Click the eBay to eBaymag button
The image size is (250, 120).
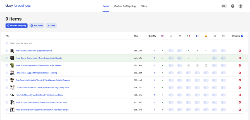pyautogui.click(x=16, y=26)
